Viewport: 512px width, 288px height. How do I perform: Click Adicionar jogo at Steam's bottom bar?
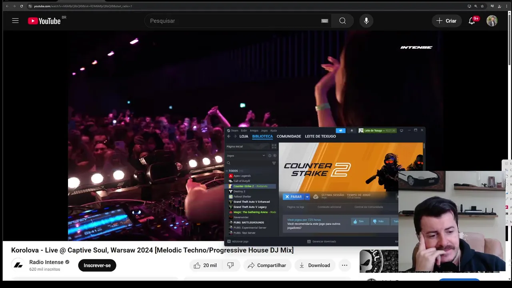[238, 242]
